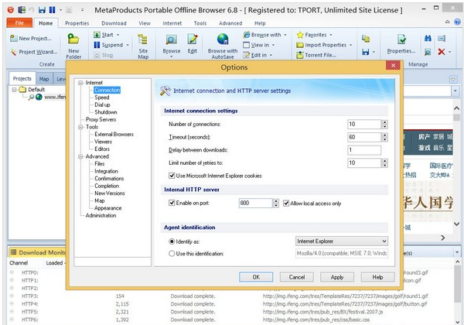Open the Suspend dropdown arrow
The width and height of the screenshot is (464, 325).
pos(128,45)
